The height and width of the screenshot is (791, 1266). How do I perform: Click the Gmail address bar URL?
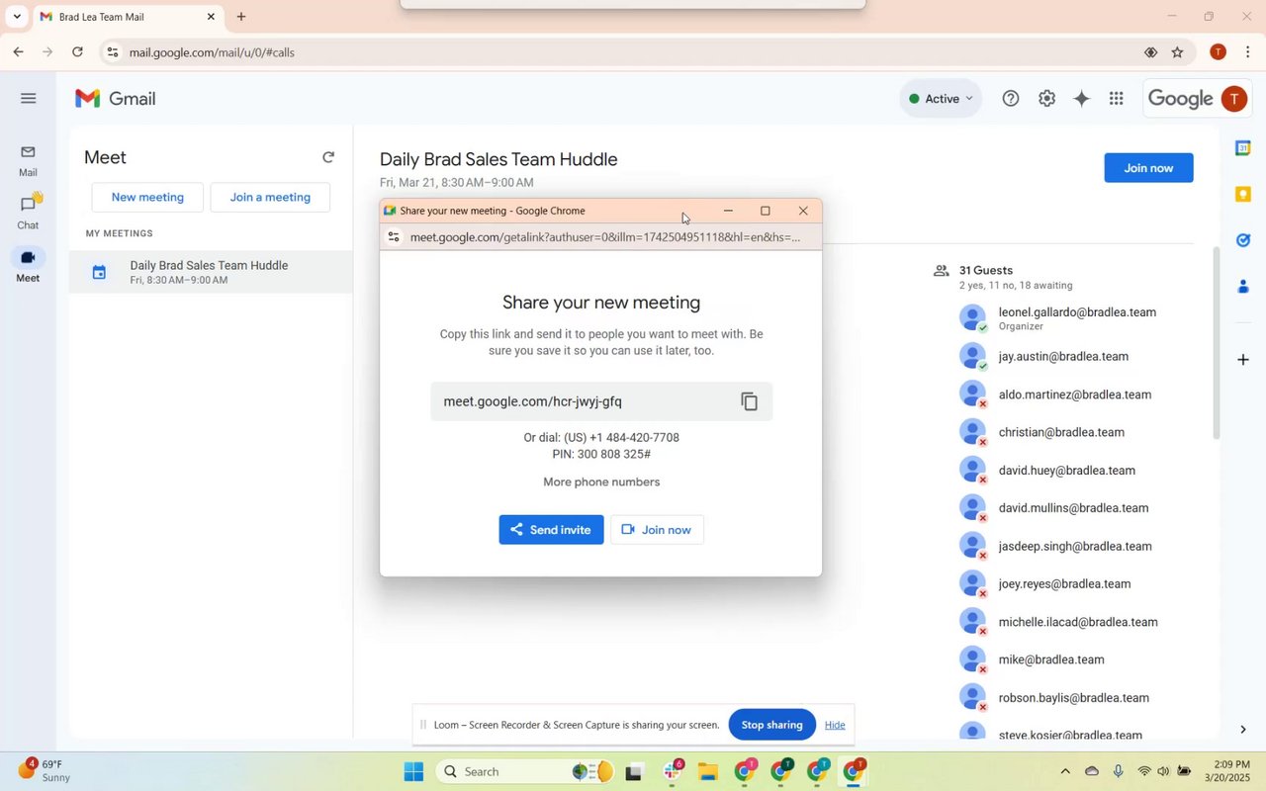pyautogui.click(x=212, y=52)
